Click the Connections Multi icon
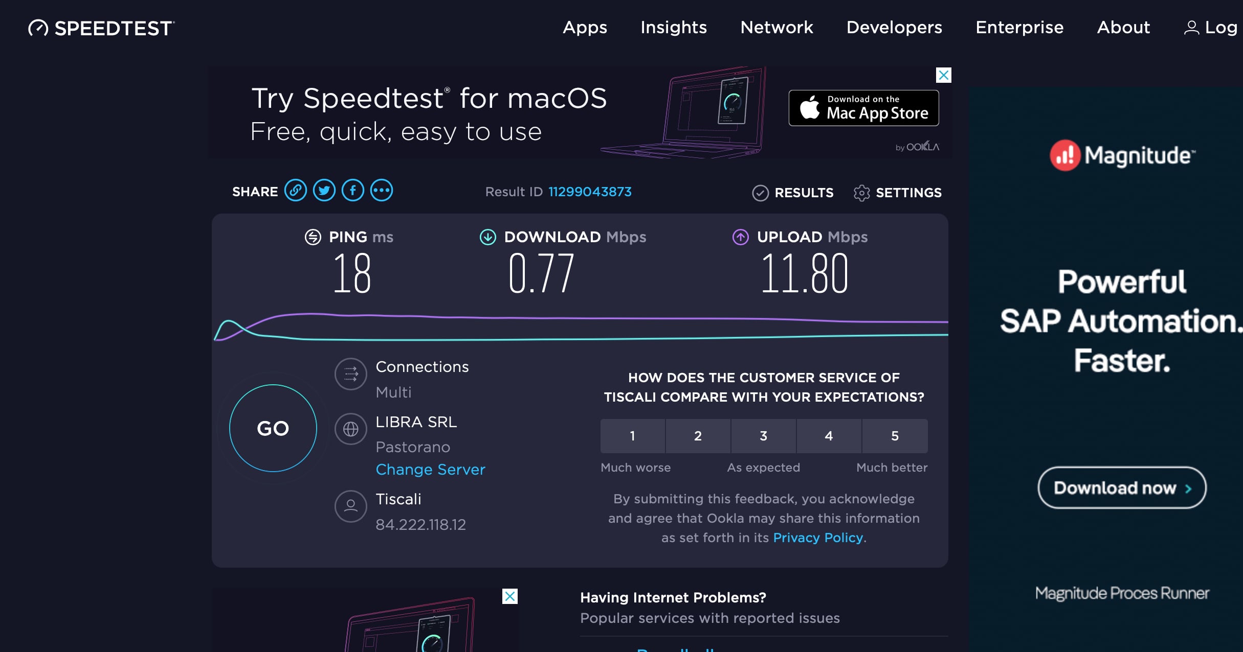Screen dimensions: 1243x652 (351, 374)
